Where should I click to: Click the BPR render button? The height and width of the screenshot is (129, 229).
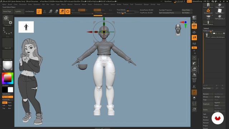(x=194, y=18)
